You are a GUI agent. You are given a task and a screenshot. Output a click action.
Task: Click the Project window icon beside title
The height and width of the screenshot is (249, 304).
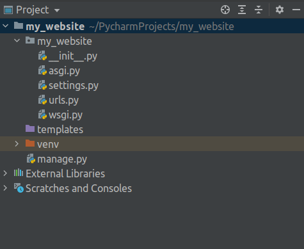[x=8, y=10]
